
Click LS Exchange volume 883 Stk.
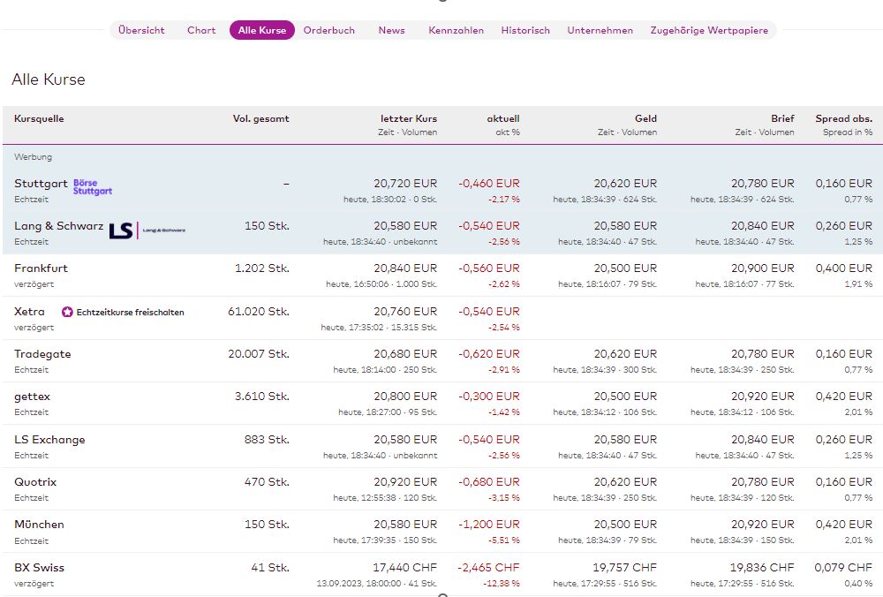tap(267, 439)
